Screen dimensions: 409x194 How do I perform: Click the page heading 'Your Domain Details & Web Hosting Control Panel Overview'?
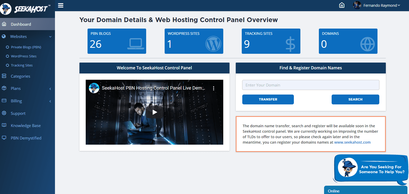[x=179, y=20]
